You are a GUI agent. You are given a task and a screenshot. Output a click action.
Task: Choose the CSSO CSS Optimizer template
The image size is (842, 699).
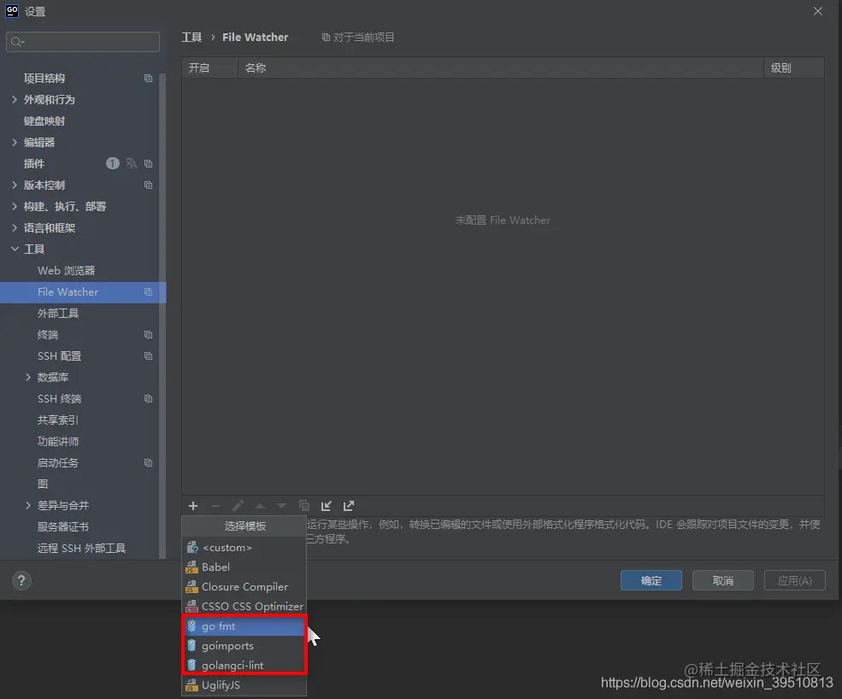(244, 606)
